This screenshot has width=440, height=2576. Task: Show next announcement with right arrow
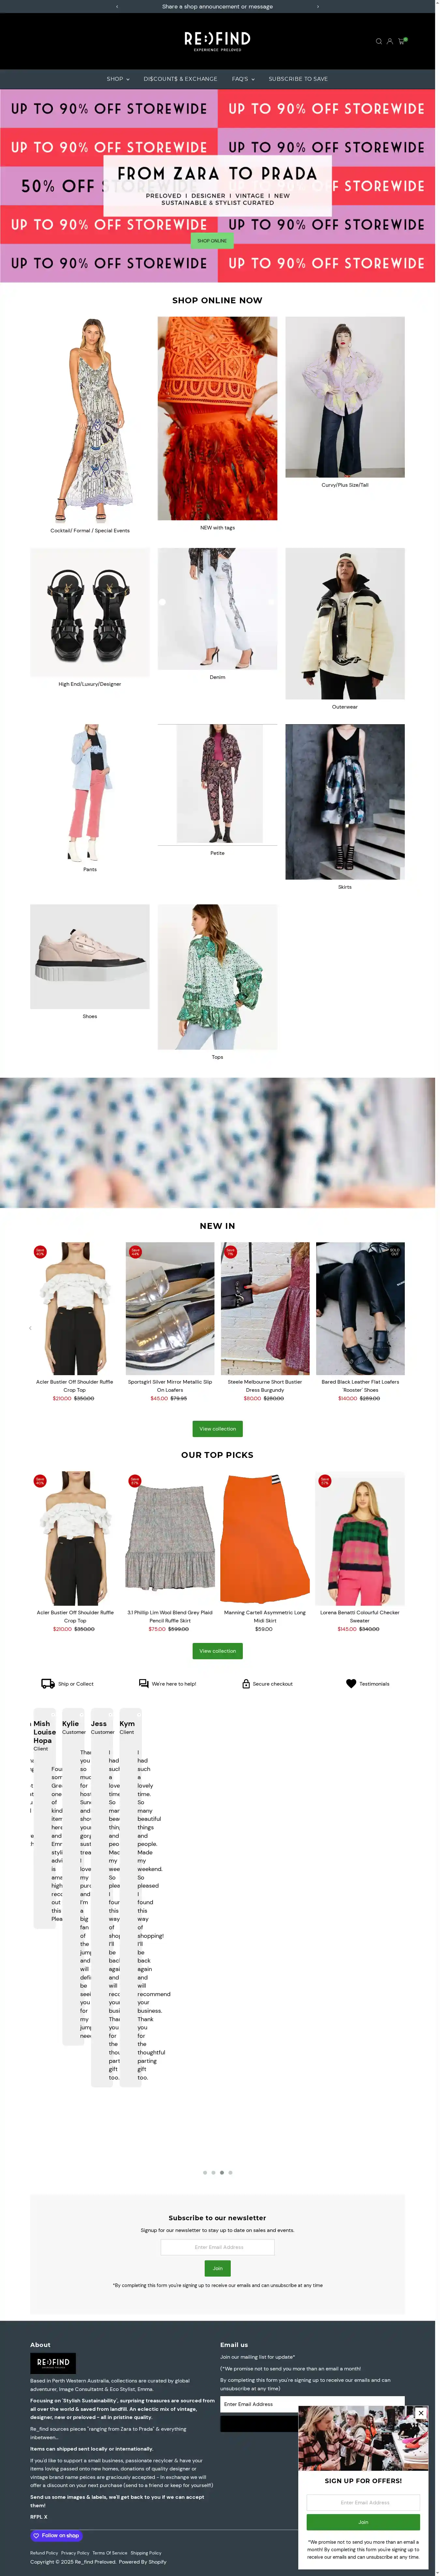(318, 6)
